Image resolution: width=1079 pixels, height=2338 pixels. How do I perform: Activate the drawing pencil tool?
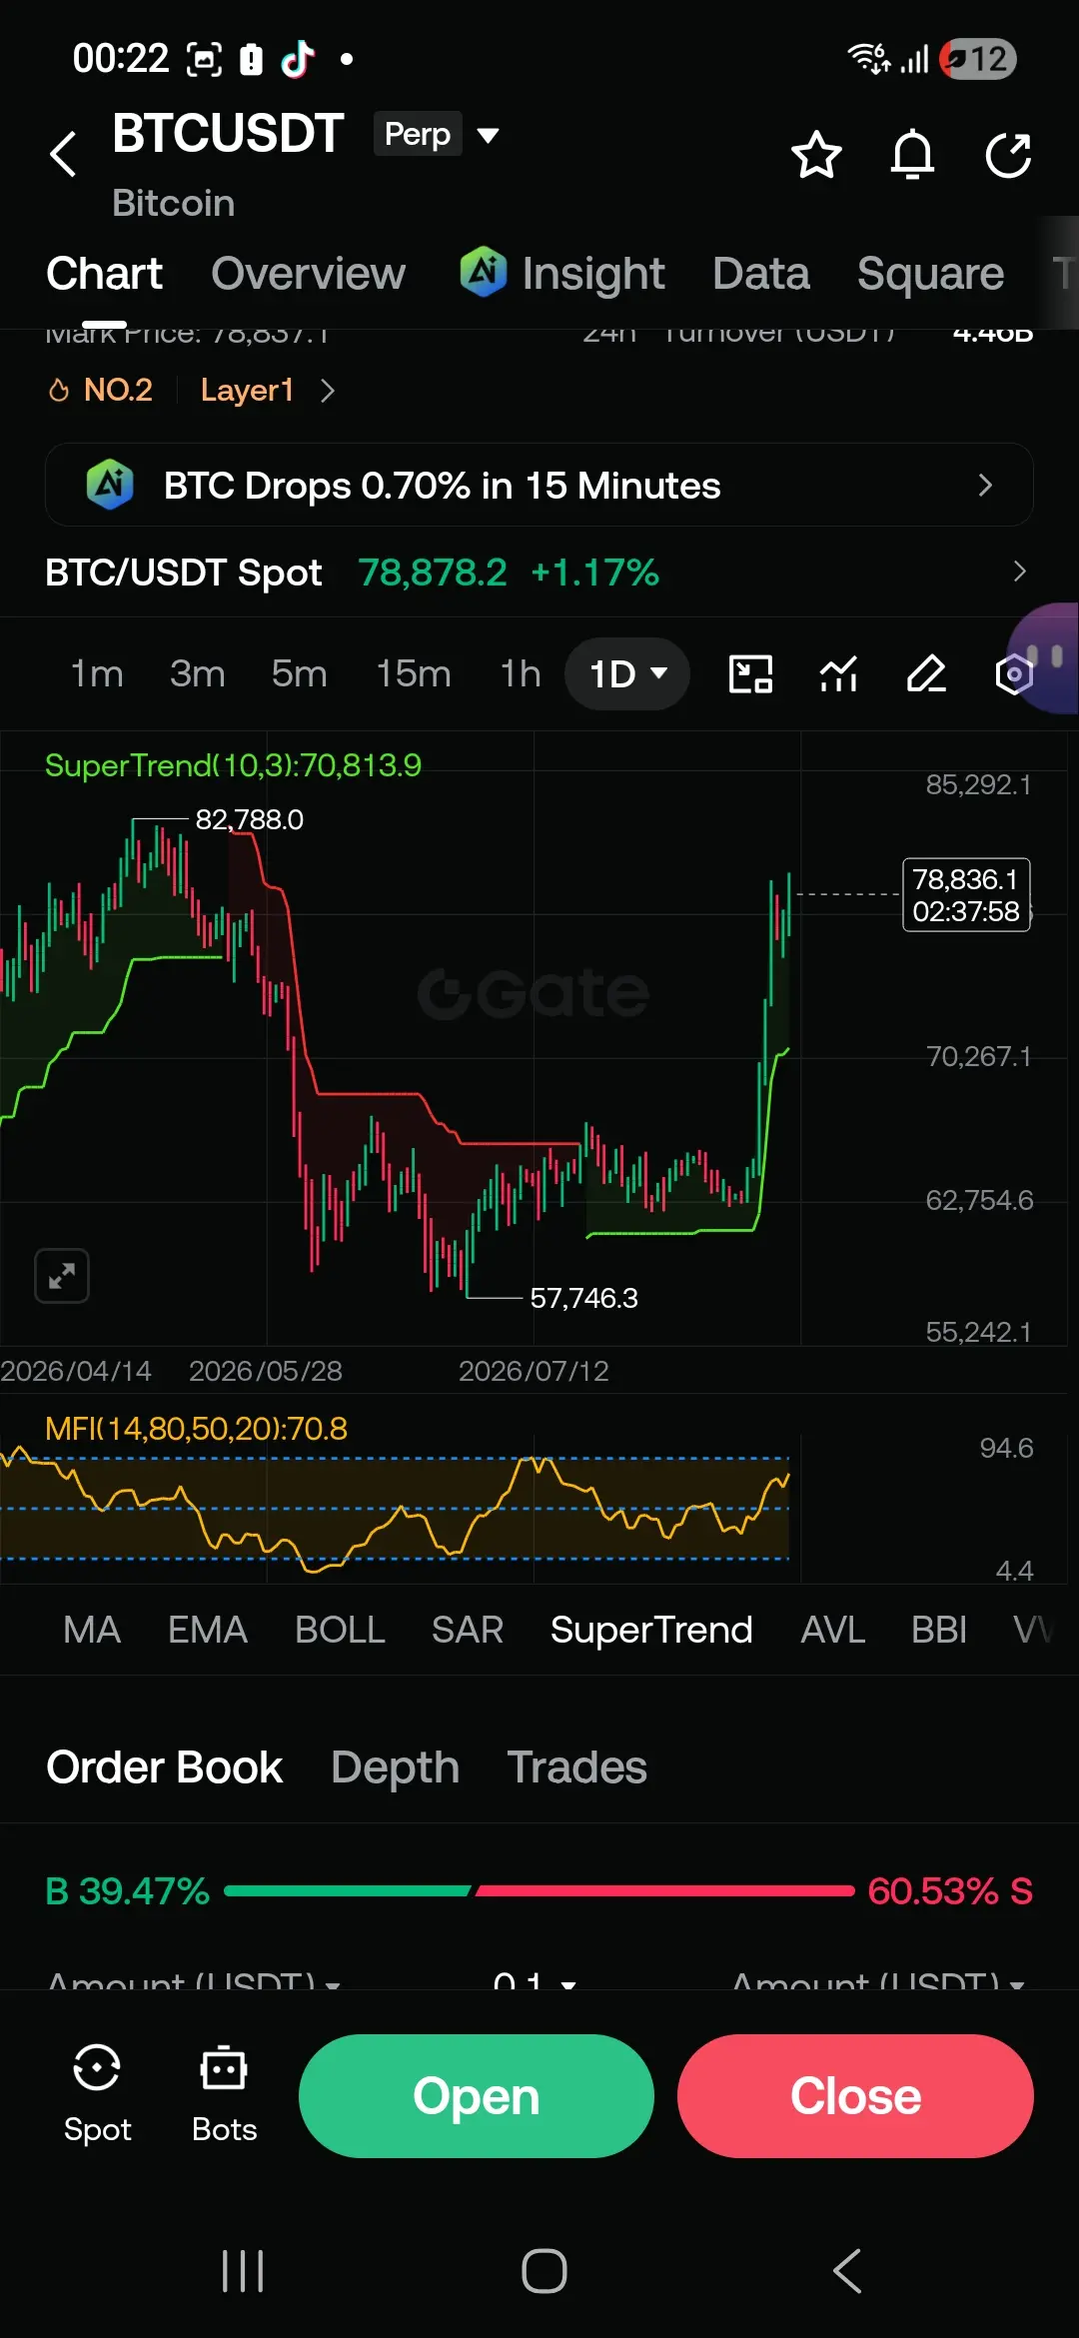click(926, 673)
